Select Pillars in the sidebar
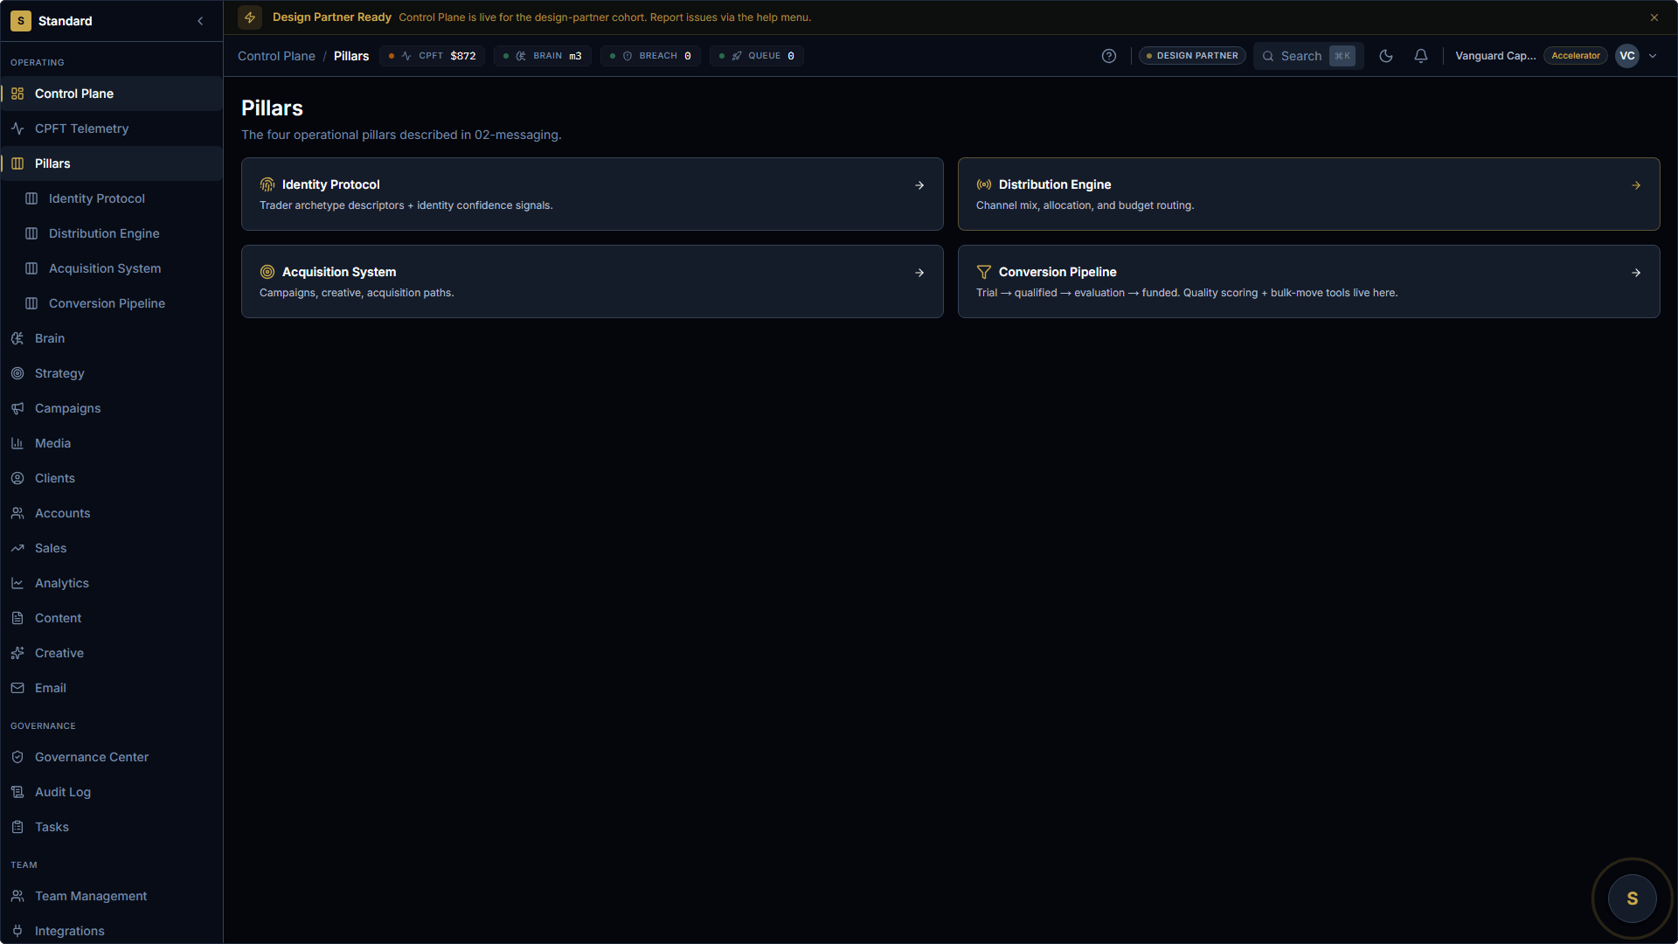Screen dimensions: 1678x944 [x=112, y=163]
